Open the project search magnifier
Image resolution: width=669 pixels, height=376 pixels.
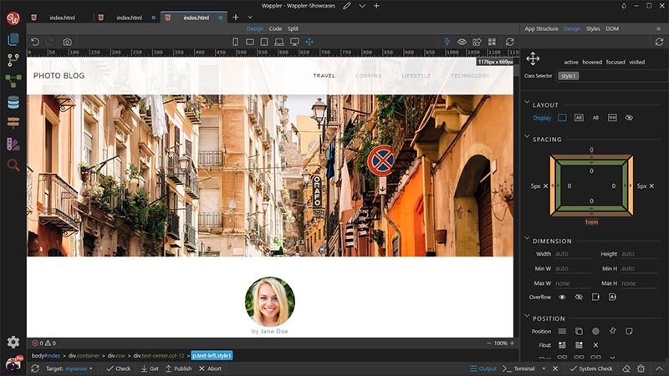tap(13, 165)
